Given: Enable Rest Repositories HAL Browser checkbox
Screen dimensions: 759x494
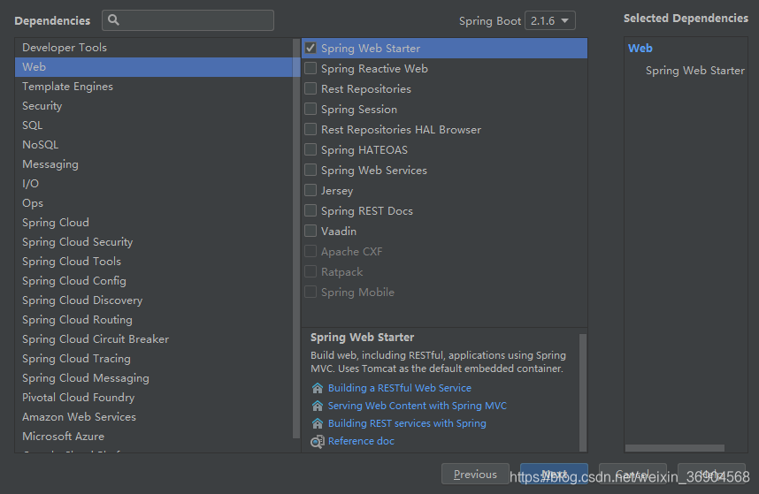Looking at the screenshot, I should [x=310, y=129].
